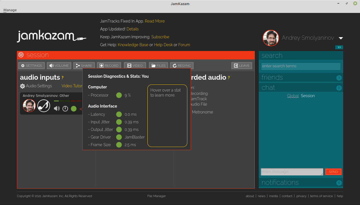Viewport: 360px width, 205px height.
Task: Click the Input Jitter green status indicator
Action: click(x=119, y=122)
